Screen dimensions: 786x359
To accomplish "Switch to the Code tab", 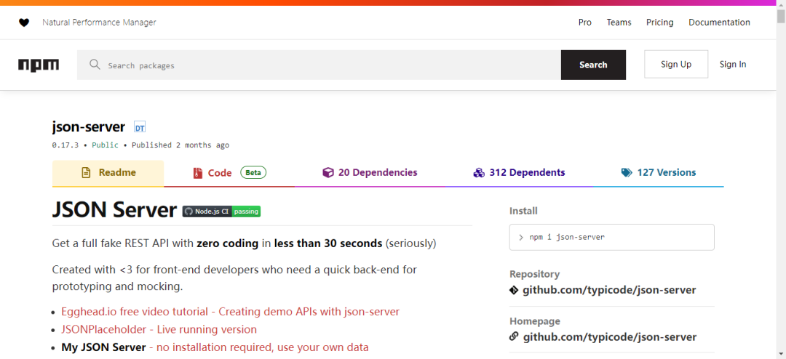I will point(229,173).
